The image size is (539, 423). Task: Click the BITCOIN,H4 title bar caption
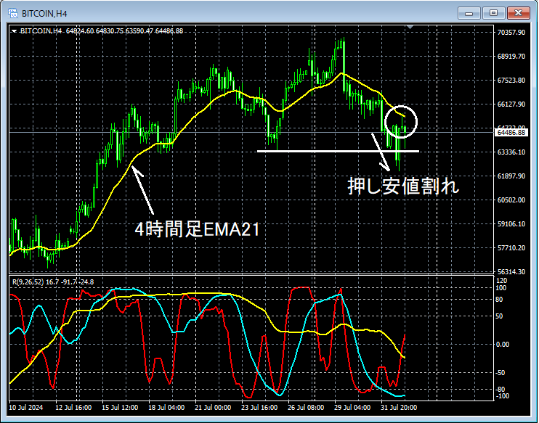(44, 14)
